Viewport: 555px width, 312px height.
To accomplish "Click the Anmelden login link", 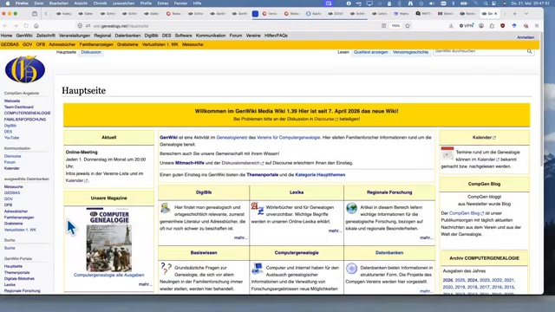I will pyautogui.click(x=526, y=37).
